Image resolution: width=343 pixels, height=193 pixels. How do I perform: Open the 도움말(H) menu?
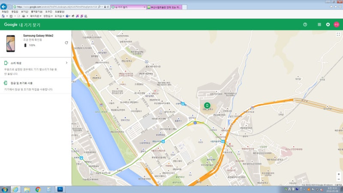pyautogui.click(x=60, y=12)
